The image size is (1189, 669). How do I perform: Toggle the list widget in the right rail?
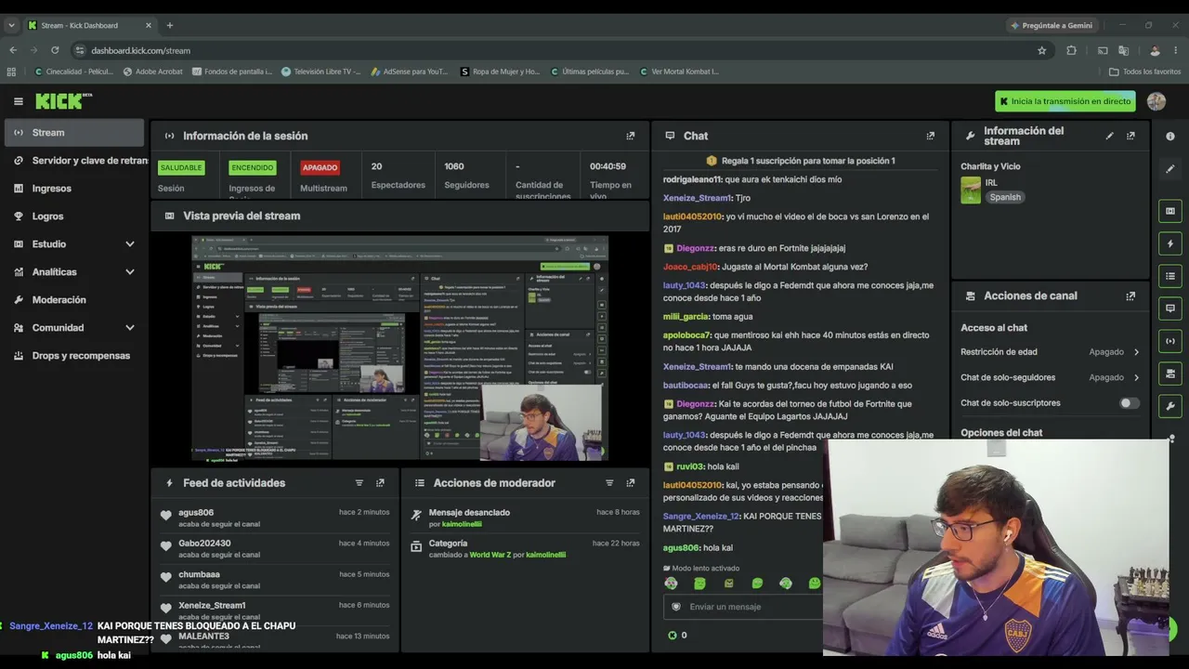click(x=1170, y=276)
